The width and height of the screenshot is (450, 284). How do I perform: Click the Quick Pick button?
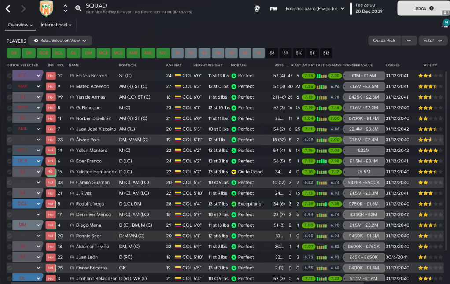[x=384, y=41]
